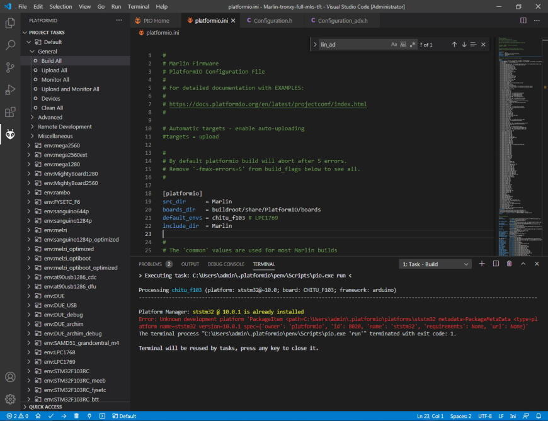Expand the QUICK ACCESS section
The height and width of the screenshot is (421, 548).
point(45,407)
